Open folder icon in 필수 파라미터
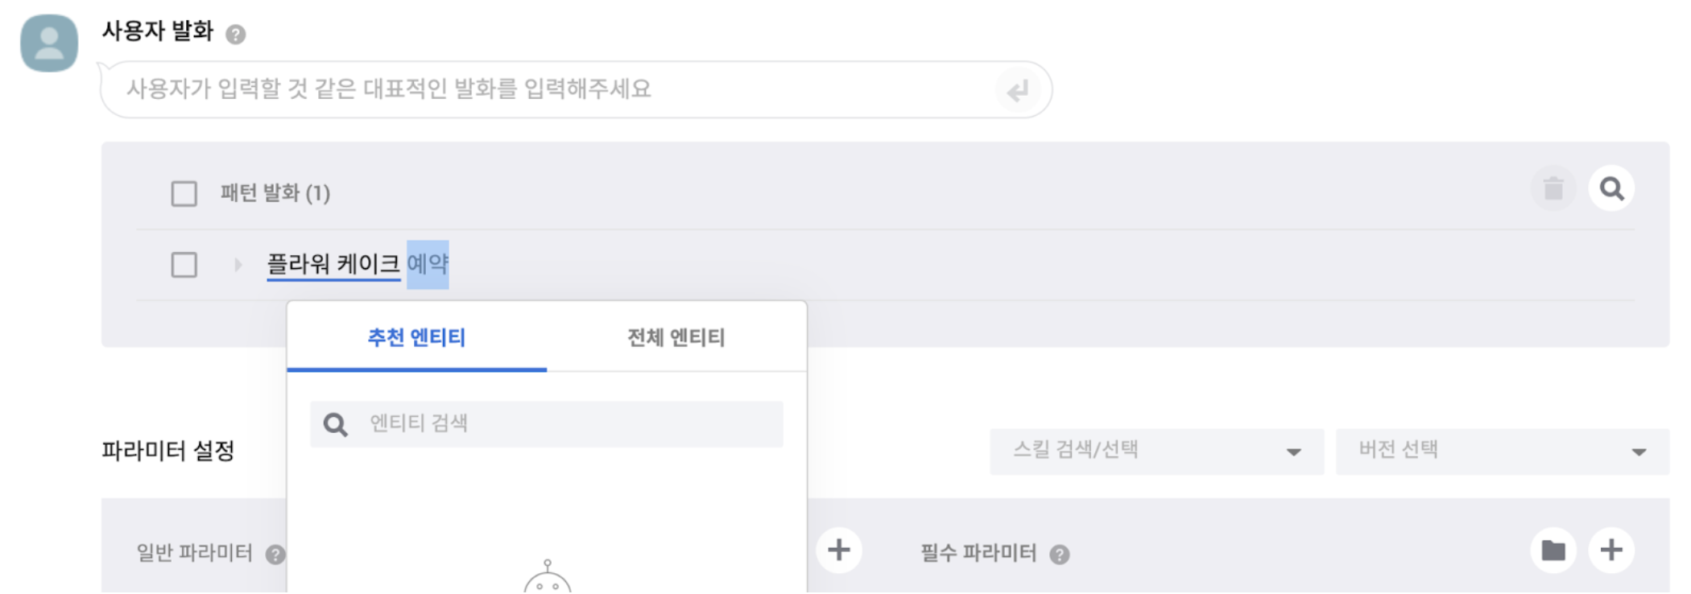The image size is (1691, 594). [1552, 551]
